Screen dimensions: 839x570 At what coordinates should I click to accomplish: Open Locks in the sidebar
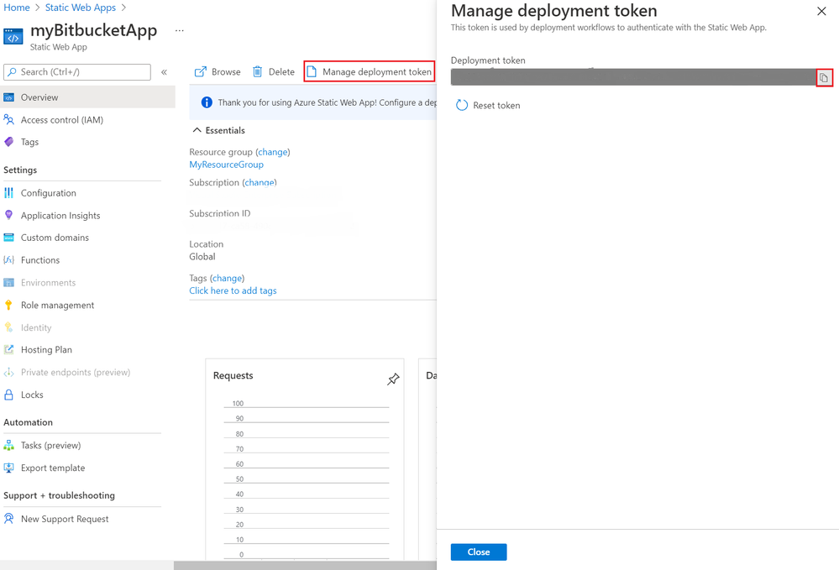[32, 395]
